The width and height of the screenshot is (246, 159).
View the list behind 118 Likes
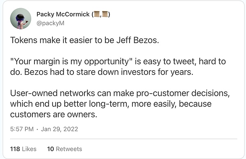coord(23,149)
